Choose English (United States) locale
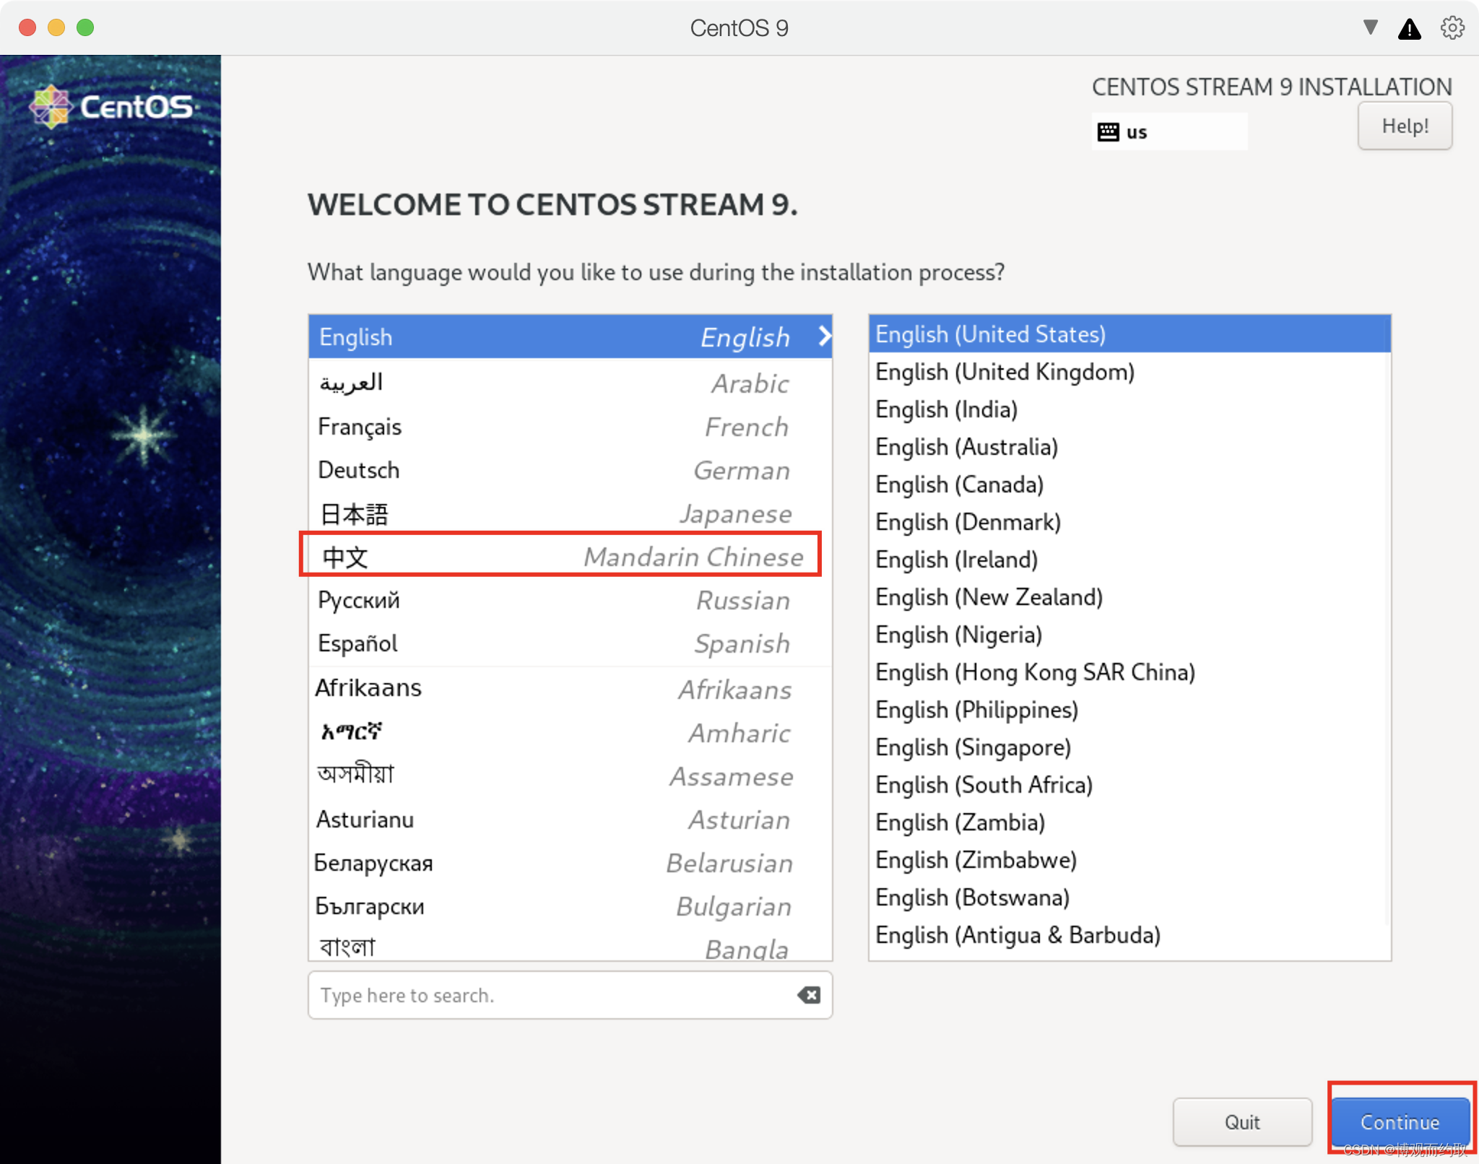The image size is (1479, 1164). pos(1129,334)
